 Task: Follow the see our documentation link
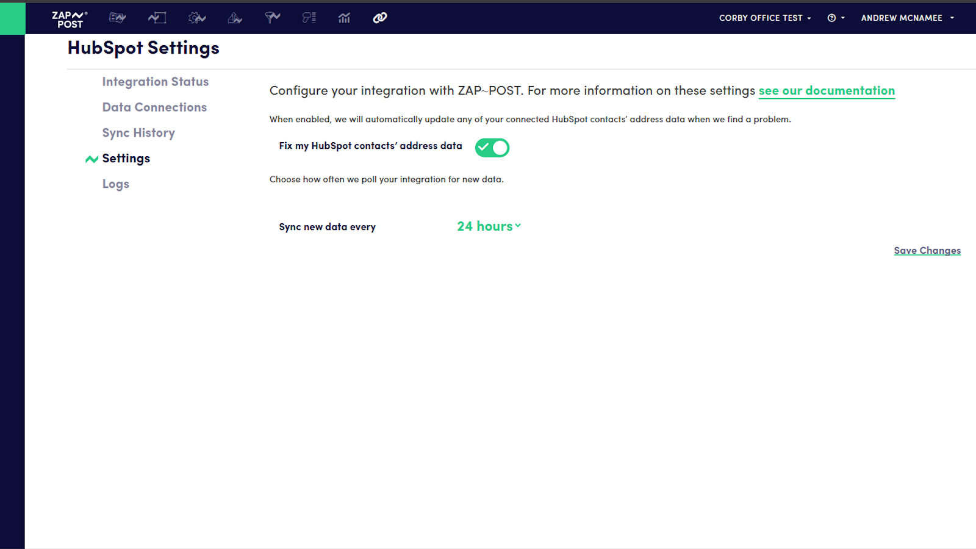click(x=826, y=91)
